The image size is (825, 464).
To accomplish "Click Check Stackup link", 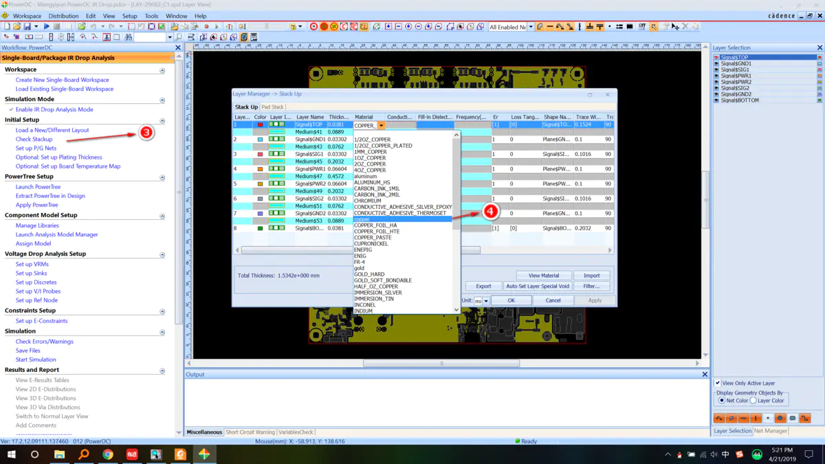I will click(x=34, y=139).
